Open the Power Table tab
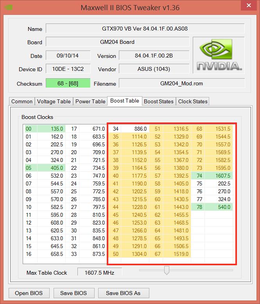This screenshot has width=260, height=304. click(90, 101)
